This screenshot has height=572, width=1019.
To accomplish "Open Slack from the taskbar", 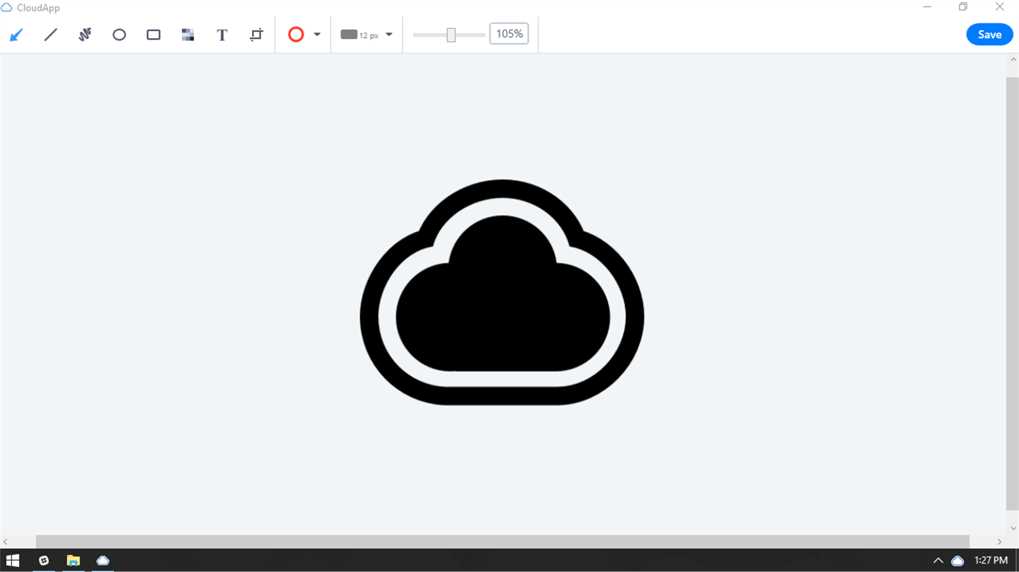I will (x=44, y=561).
